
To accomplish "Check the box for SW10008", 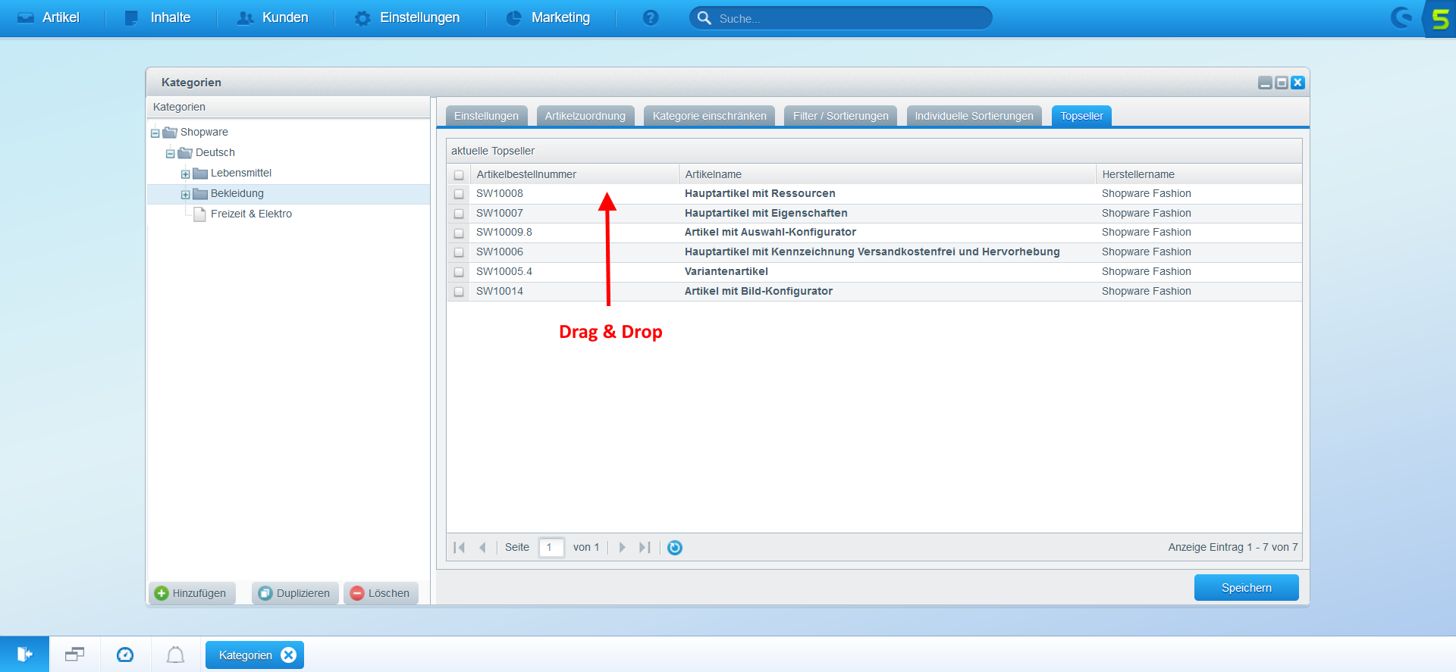I will (459, 194).
